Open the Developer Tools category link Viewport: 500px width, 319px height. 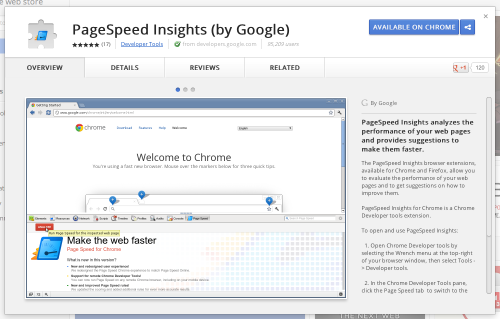coord(142,44)
